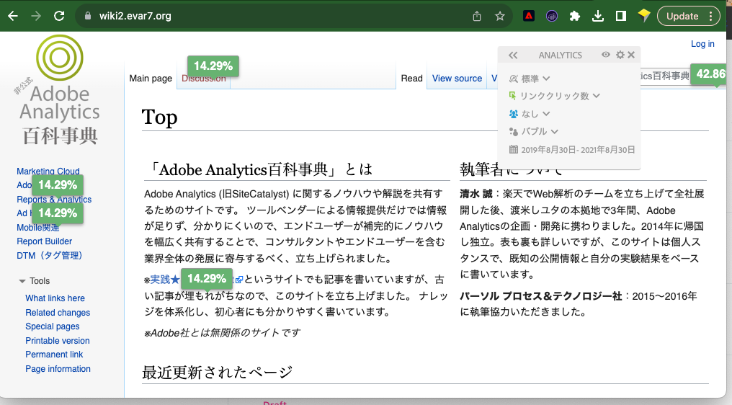Reload the wiki2.evar7.org page
The image size is (732, 405).
(x=59, y=16)
